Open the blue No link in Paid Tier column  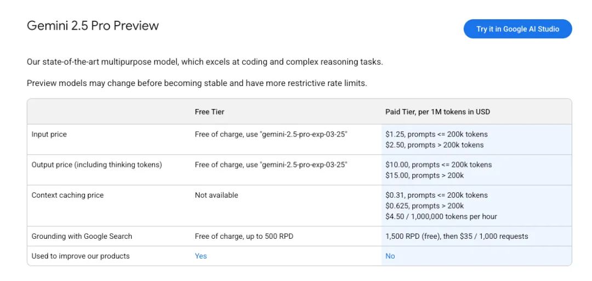[x=390, y=256]
